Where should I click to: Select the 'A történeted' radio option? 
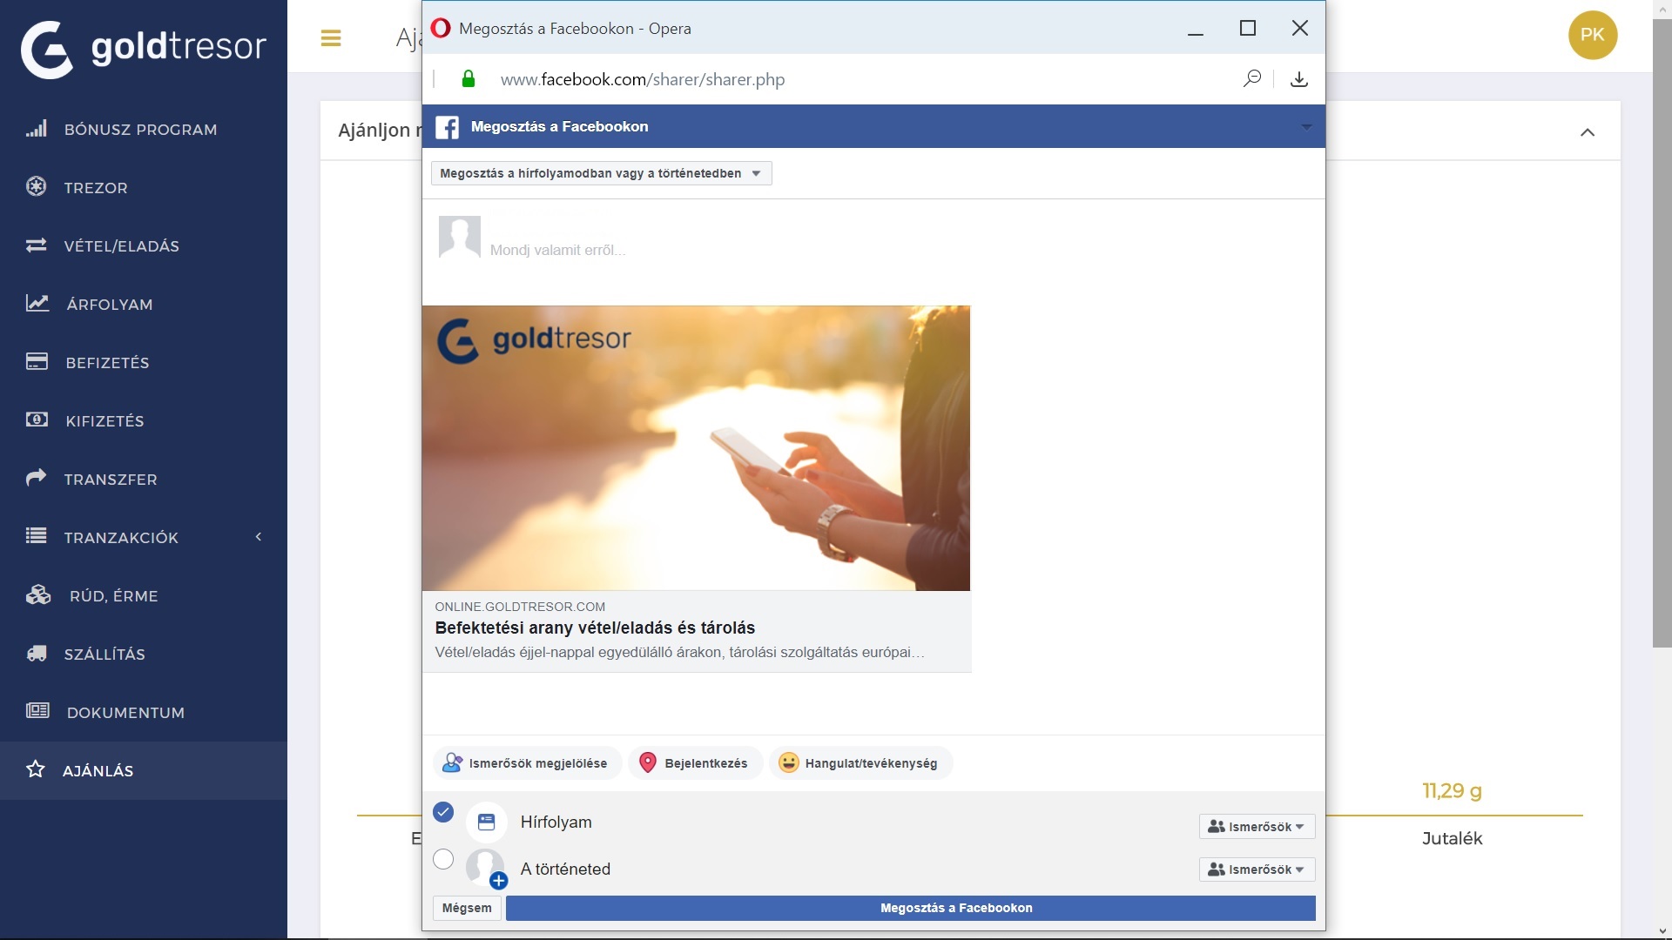coord(443,859)
